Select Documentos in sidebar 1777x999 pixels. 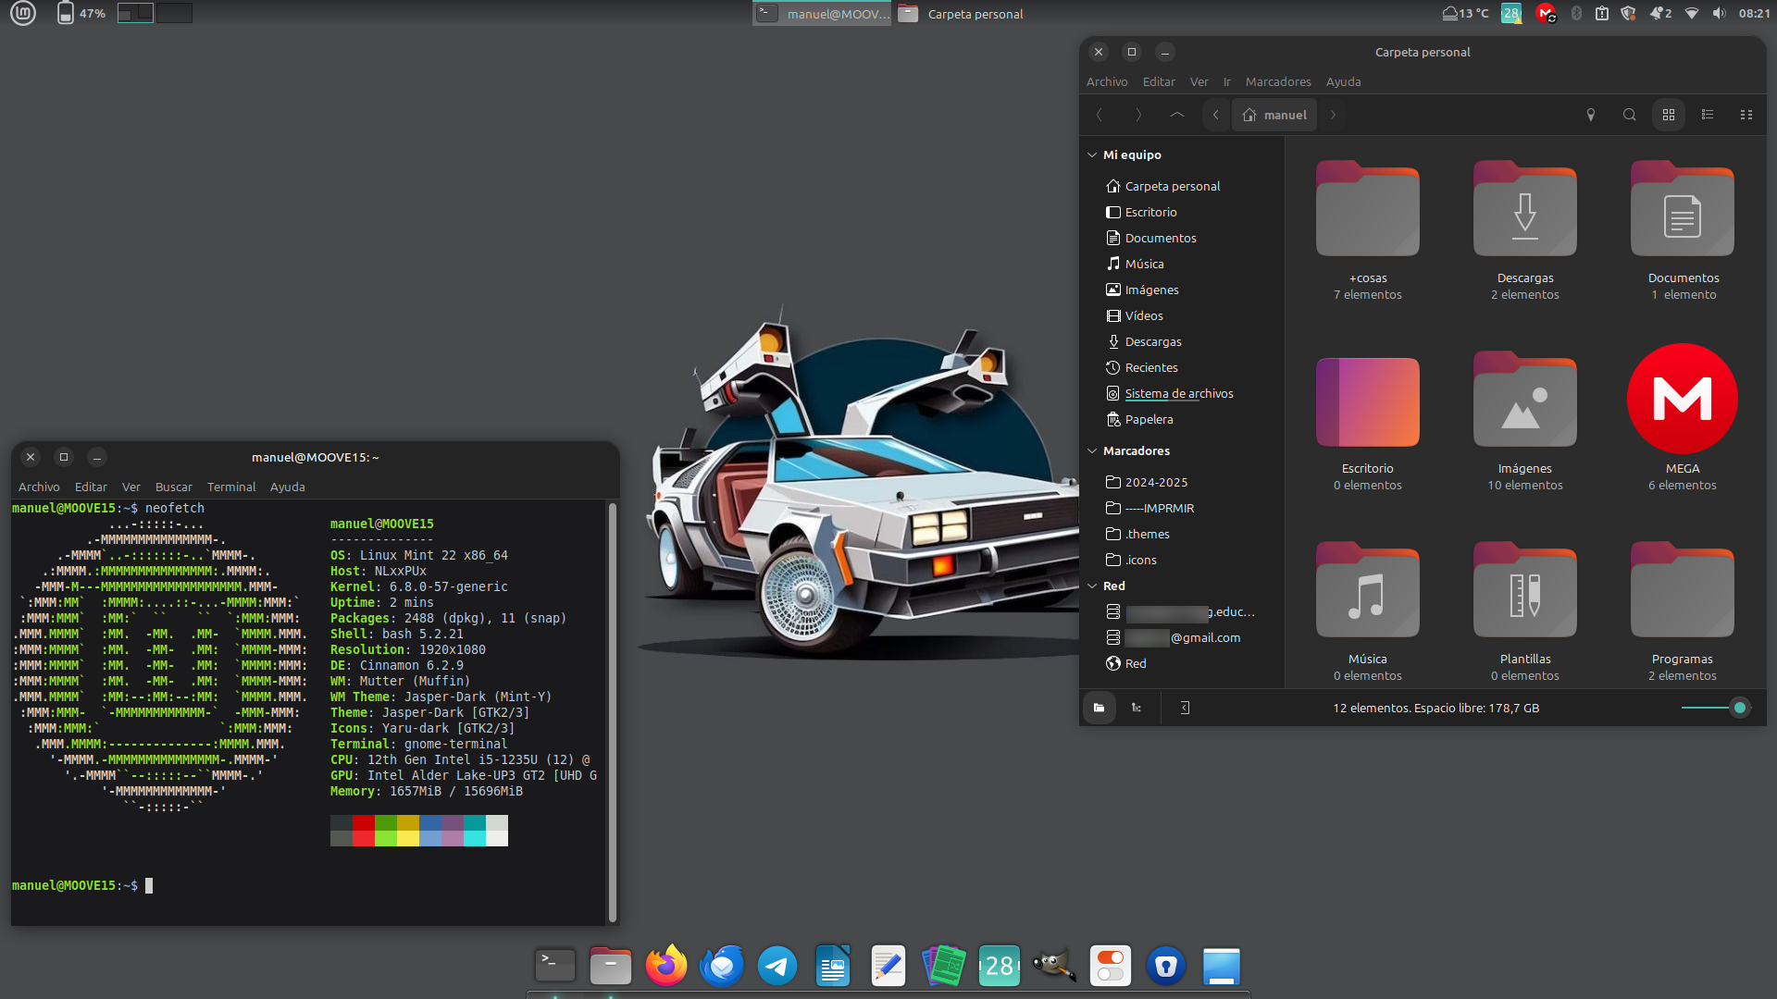coord(1161,238)
